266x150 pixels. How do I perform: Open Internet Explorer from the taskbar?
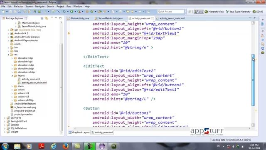54,146
